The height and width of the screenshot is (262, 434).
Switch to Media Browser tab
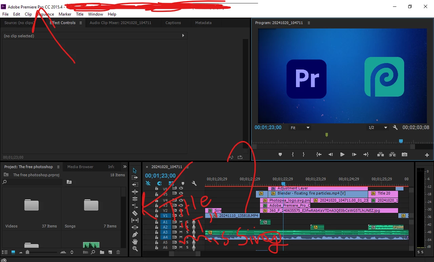pos(80,167)
